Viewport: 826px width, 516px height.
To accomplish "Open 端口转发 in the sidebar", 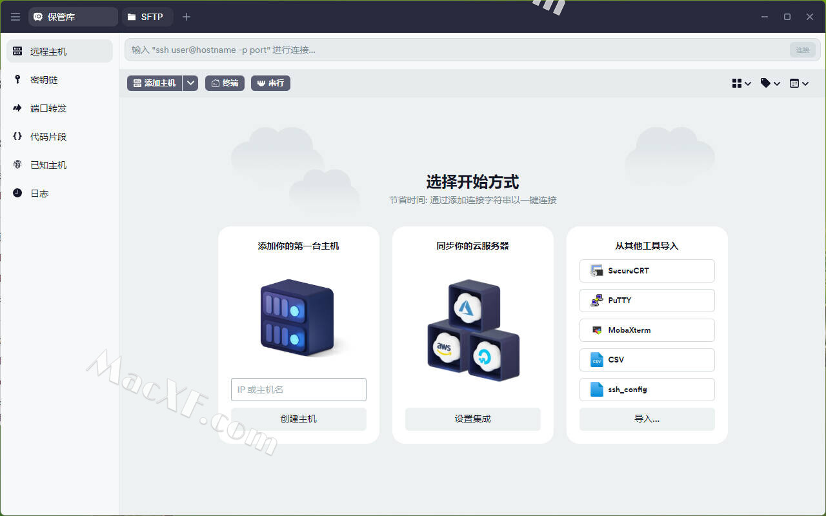I will coord(59,108).
